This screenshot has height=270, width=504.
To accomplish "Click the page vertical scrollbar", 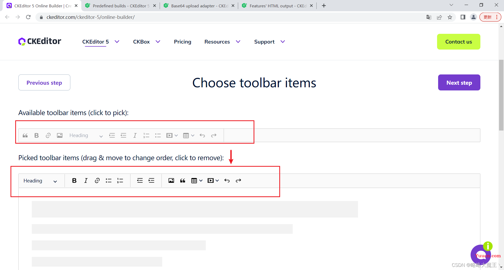I will 501,95.
